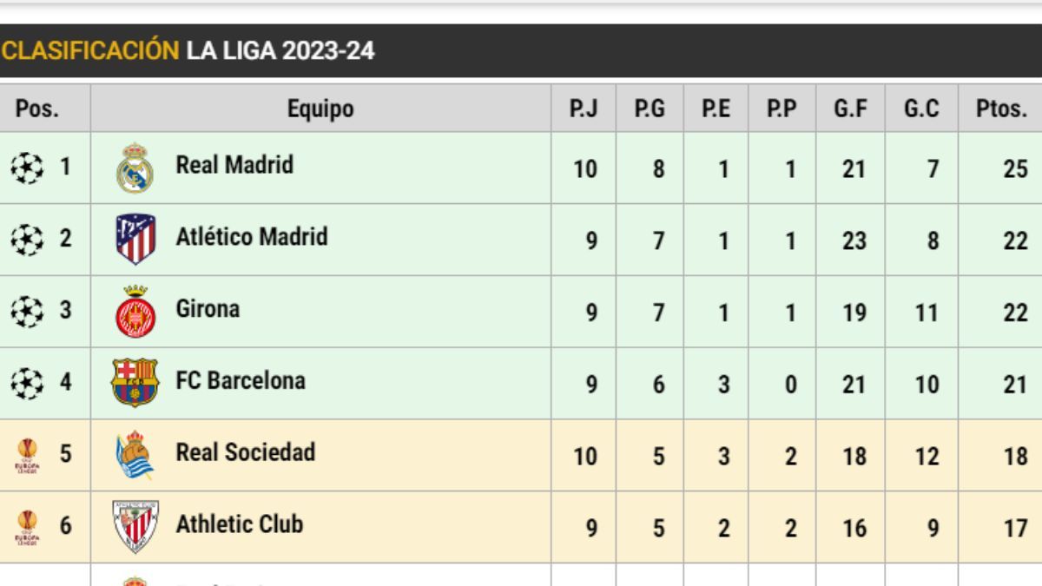Click the Atlético Madrid crest icon
The image size is (1042, 586).
[x=135, y=239]
